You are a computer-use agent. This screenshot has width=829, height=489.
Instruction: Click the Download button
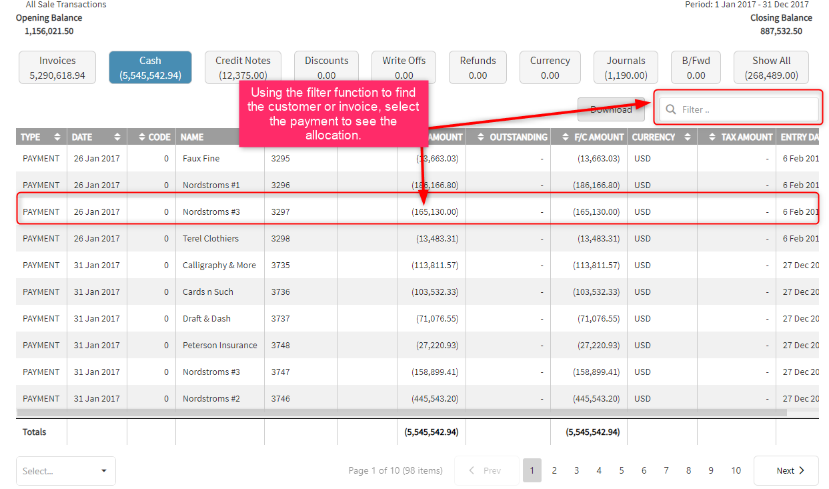click(611, 109)
